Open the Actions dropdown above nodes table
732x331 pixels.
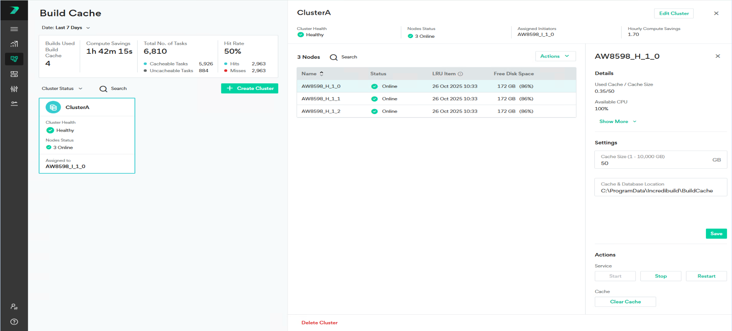point(555,56)
